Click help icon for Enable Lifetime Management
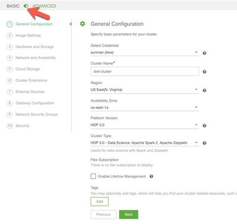The height and width of the screenshot is (224, 237). [x=151, y=176]
